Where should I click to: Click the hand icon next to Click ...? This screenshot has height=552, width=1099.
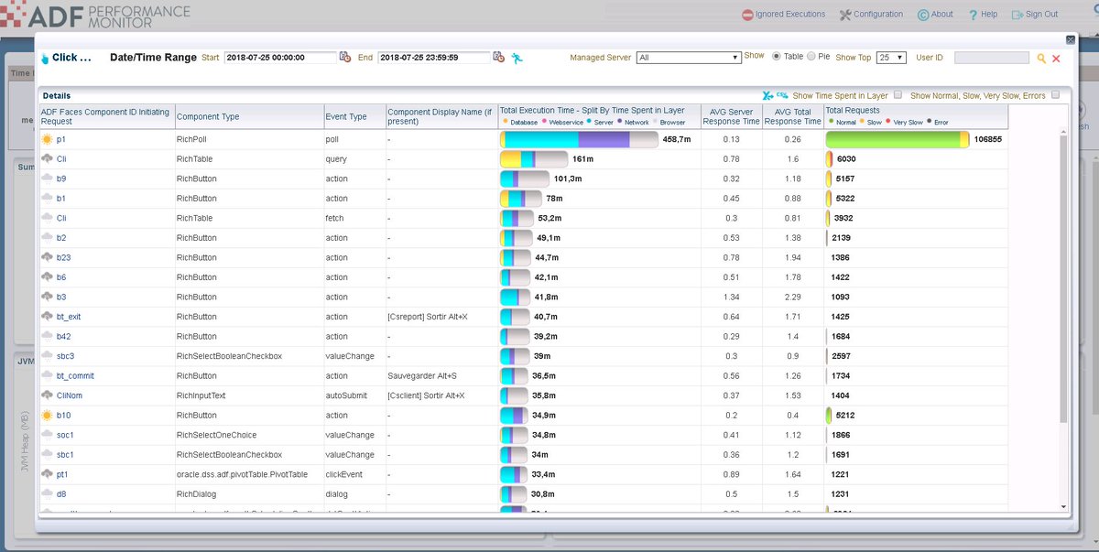tap(45, 58)
